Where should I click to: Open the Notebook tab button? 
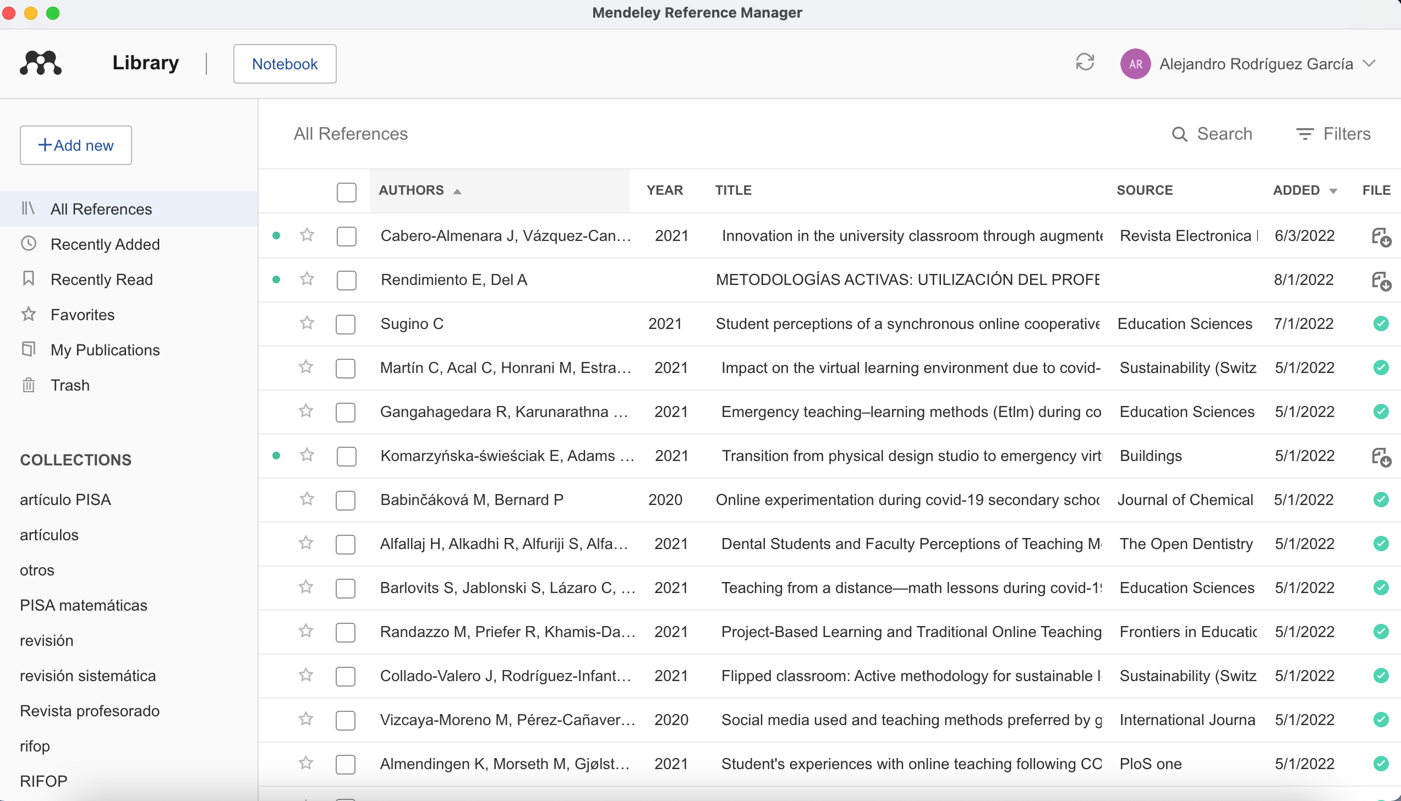click(285, 64)
